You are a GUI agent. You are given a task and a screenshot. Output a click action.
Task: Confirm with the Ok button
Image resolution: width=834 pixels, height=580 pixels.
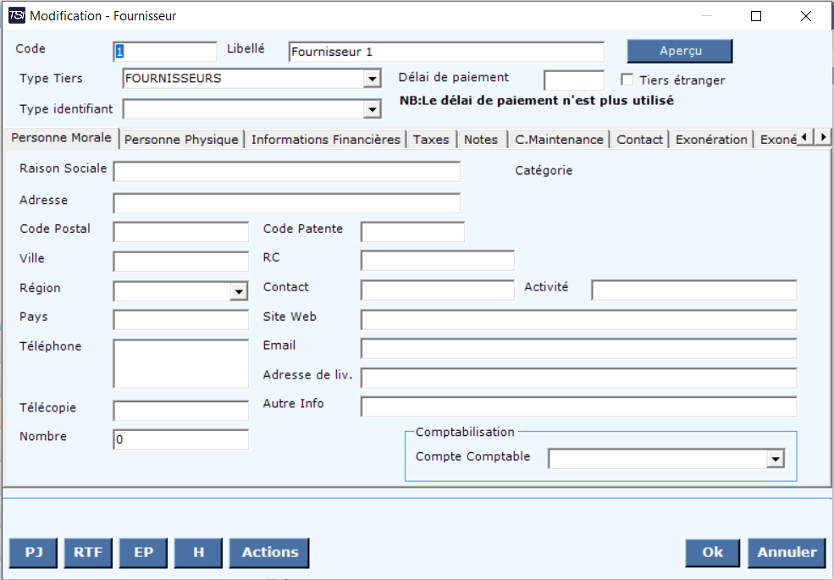713,553
